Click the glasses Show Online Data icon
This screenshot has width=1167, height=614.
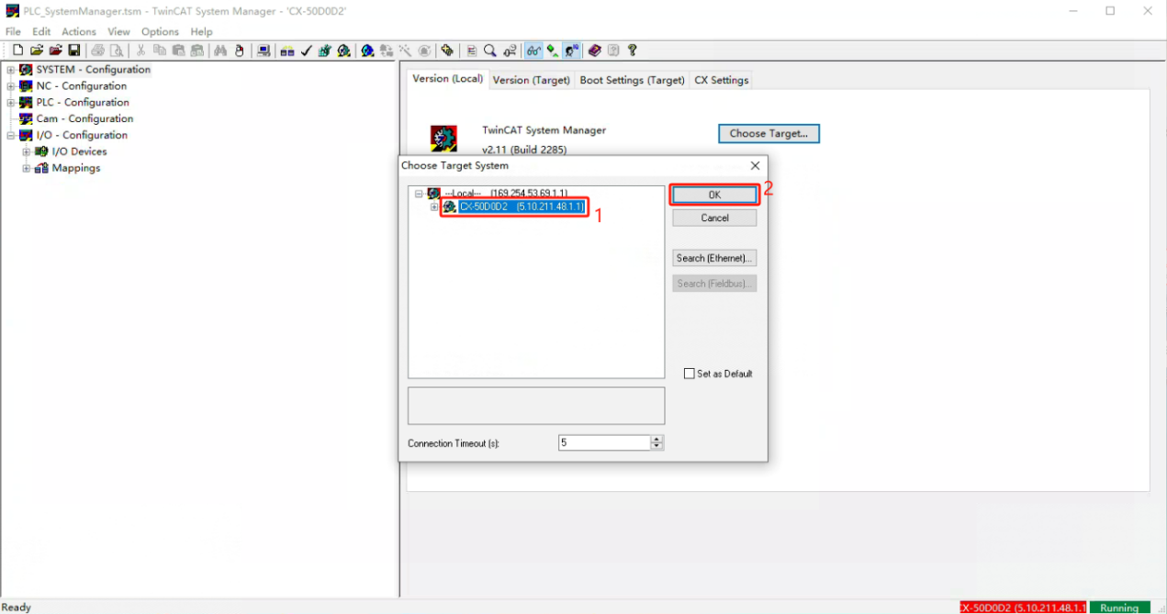tap(533, 50)
